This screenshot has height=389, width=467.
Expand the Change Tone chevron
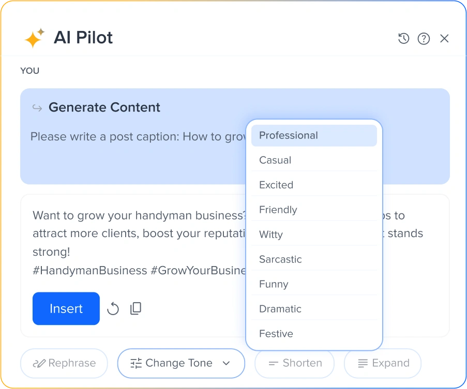227,363
